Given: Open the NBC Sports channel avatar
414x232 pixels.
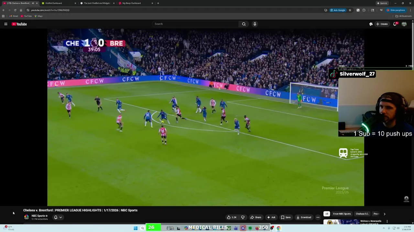Looking at the screenshot, I should tap(27, 217).
